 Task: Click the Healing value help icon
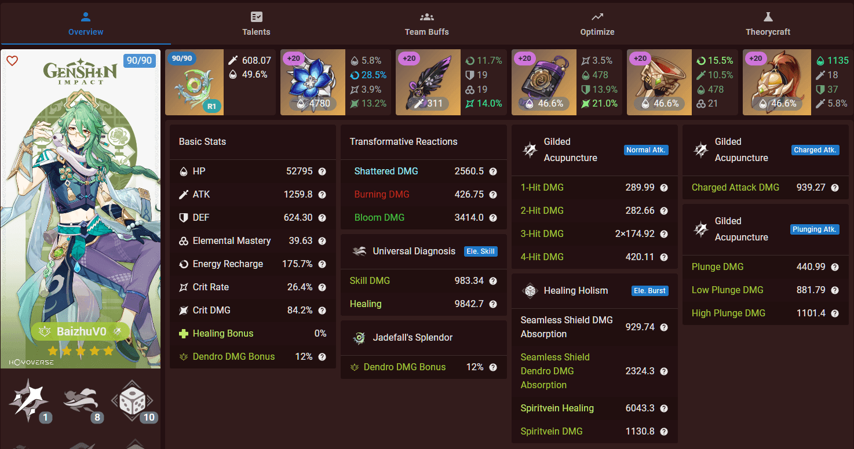(x=493, y=304)
